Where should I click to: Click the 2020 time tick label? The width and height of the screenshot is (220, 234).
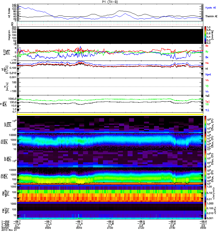(48, 228)
